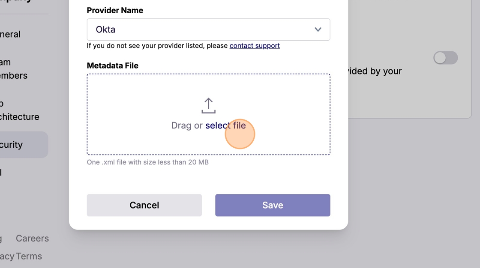Open the Careers footer link
480x268 pixels.
[x=32, y=238]
